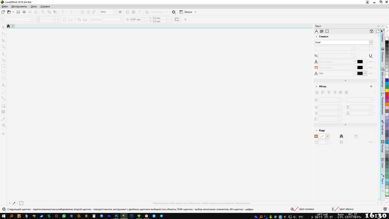Screen dimensions: 389x219
Task: Pick the red swatch in color palette
Action: pyautogui.click(x=387, y=94)
